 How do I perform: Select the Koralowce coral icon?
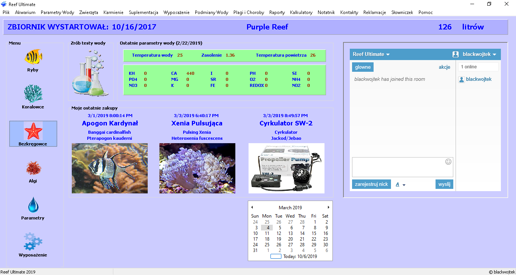pos(33,94)
